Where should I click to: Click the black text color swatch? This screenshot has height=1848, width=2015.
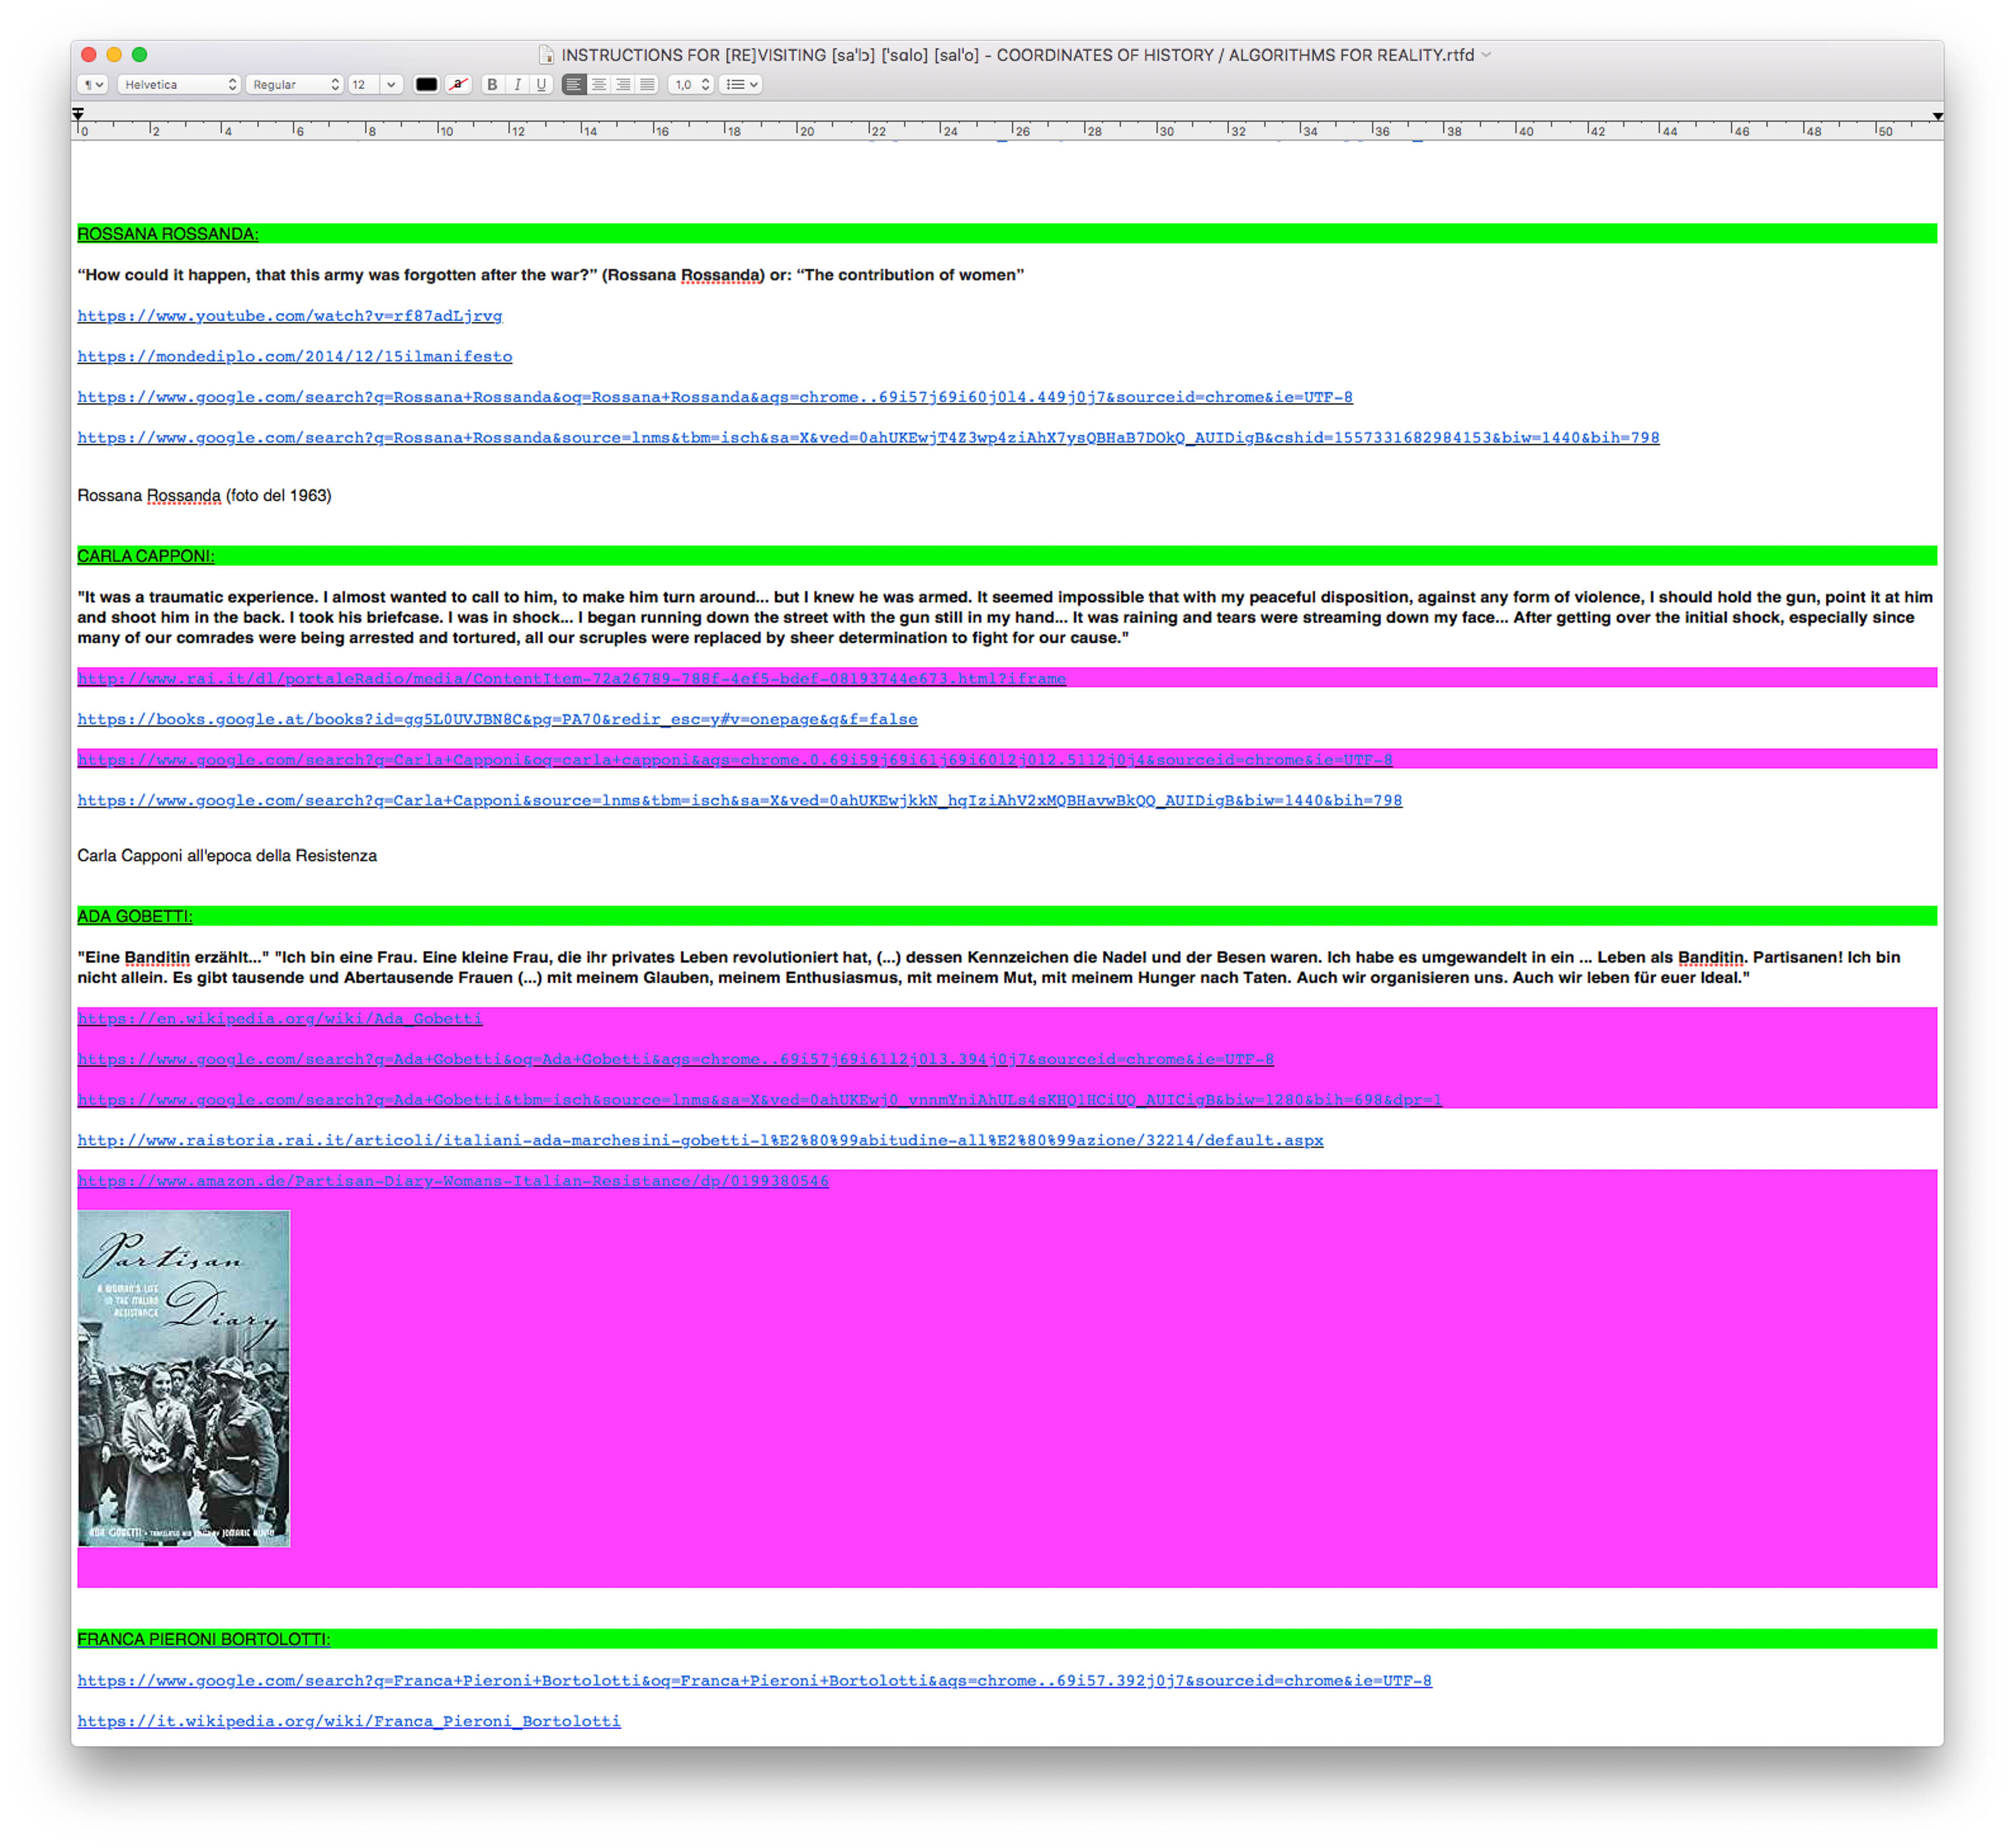426,85
